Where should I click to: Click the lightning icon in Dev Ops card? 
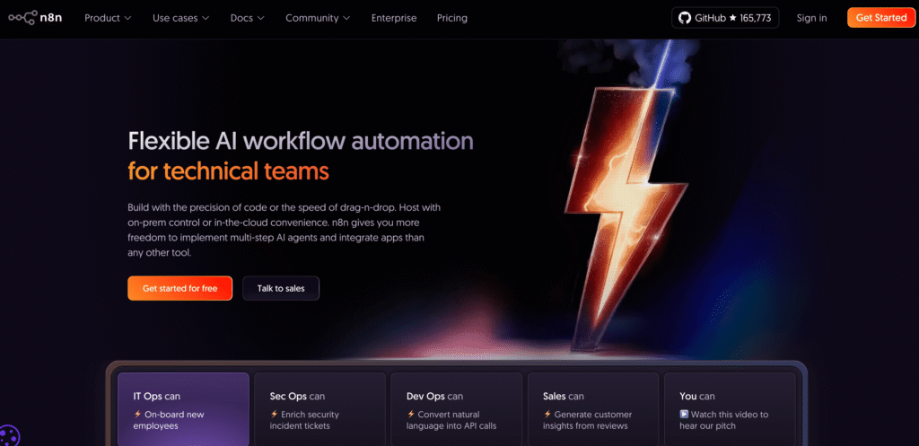coord(410,415)
